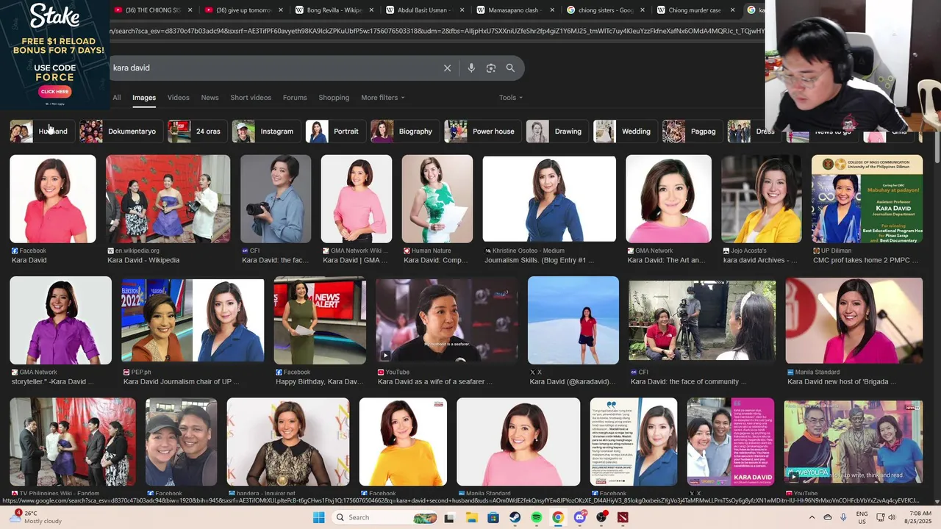This screenshot has height=529, width=941.
Task: Switch to Bong Revilla Wikipedia tab
Action: [333, 10]
